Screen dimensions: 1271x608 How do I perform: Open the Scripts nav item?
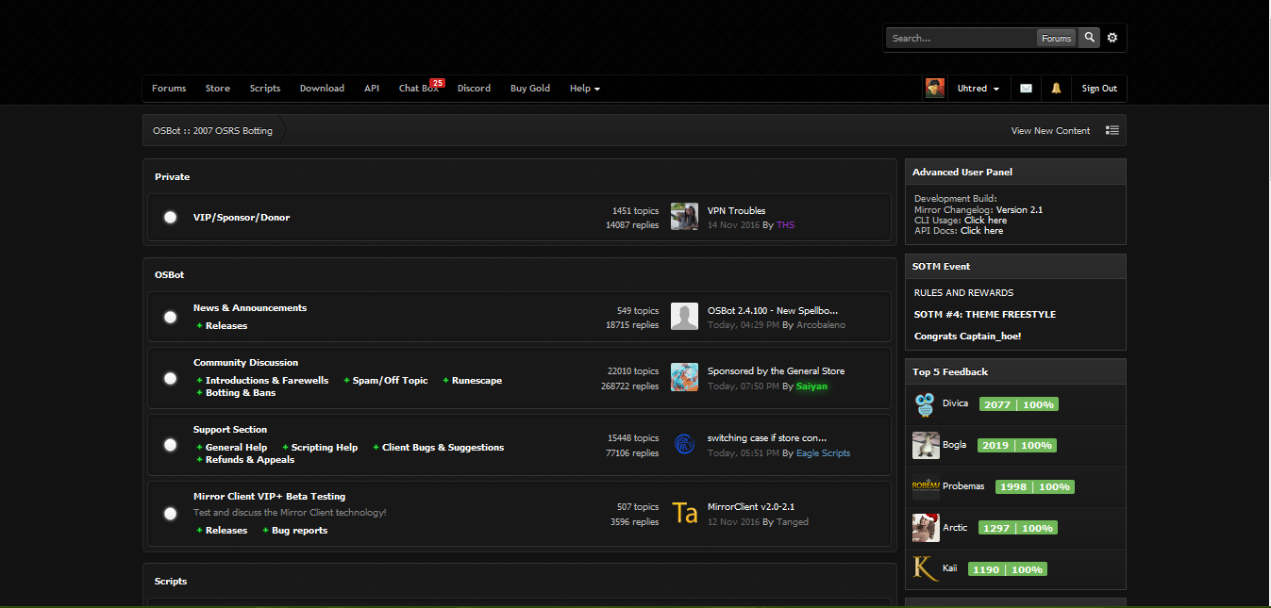[265, 89]
